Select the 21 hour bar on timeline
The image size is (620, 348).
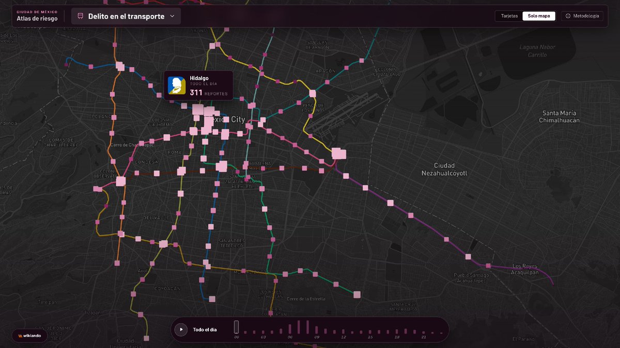424,333
